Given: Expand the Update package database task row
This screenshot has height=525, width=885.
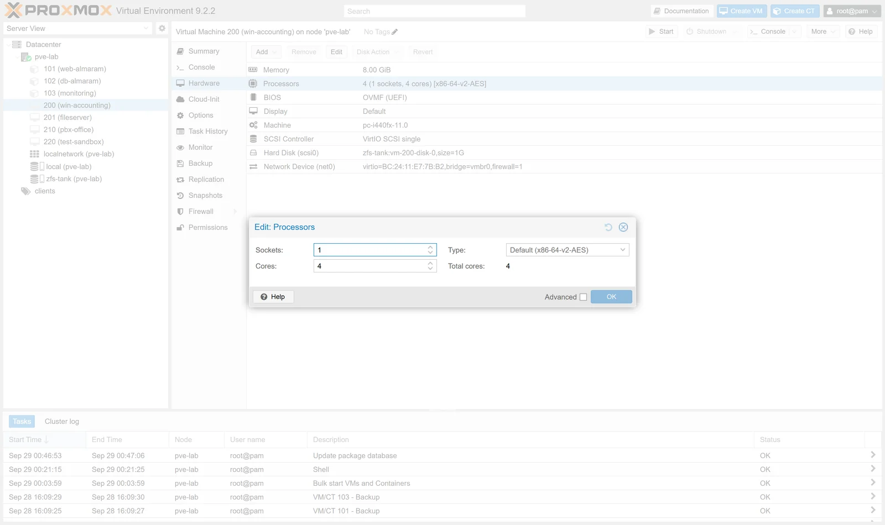Looking at the screenshot, I should coord(872,455).
